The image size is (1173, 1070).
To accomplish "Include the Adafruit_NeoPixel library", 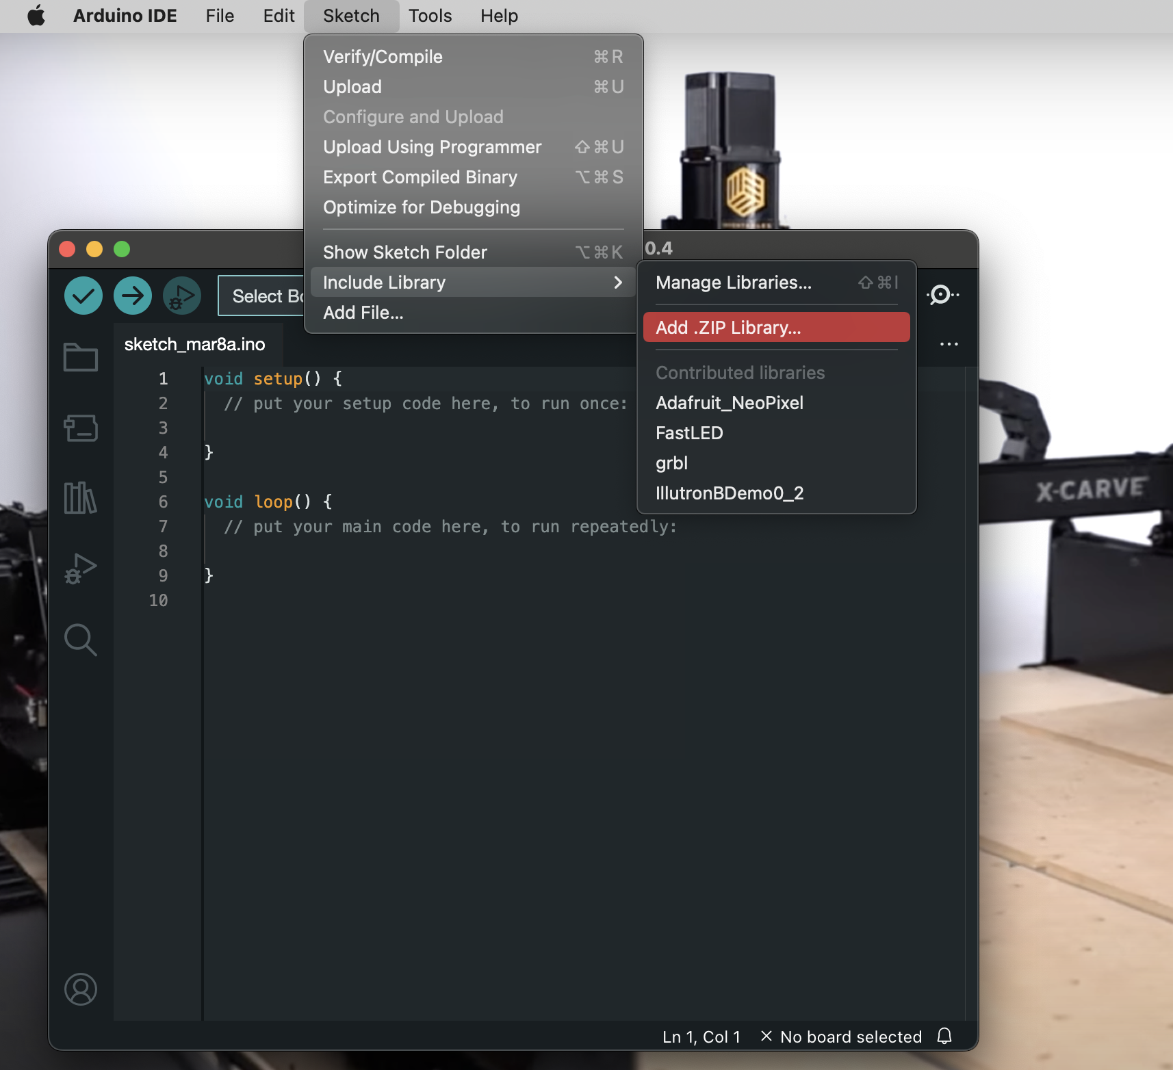I will [x=777, y=403].
